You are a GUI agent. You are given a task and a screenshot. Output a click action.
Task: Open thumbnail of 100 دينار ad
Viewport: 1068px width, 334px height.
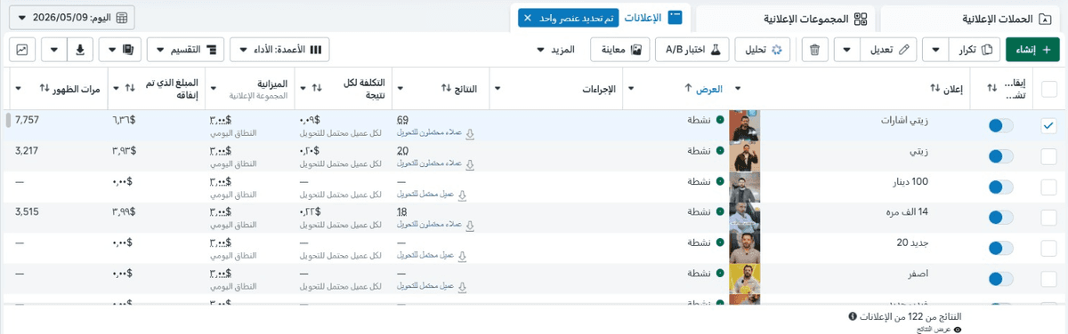click(745, 187)
